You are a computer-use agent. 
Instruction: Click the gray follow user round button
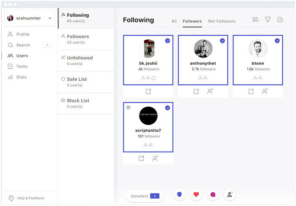point(230,194)
